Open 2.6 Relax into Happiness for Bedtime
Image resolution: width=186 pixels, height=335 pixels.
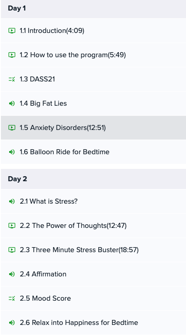tap(93, 323)
